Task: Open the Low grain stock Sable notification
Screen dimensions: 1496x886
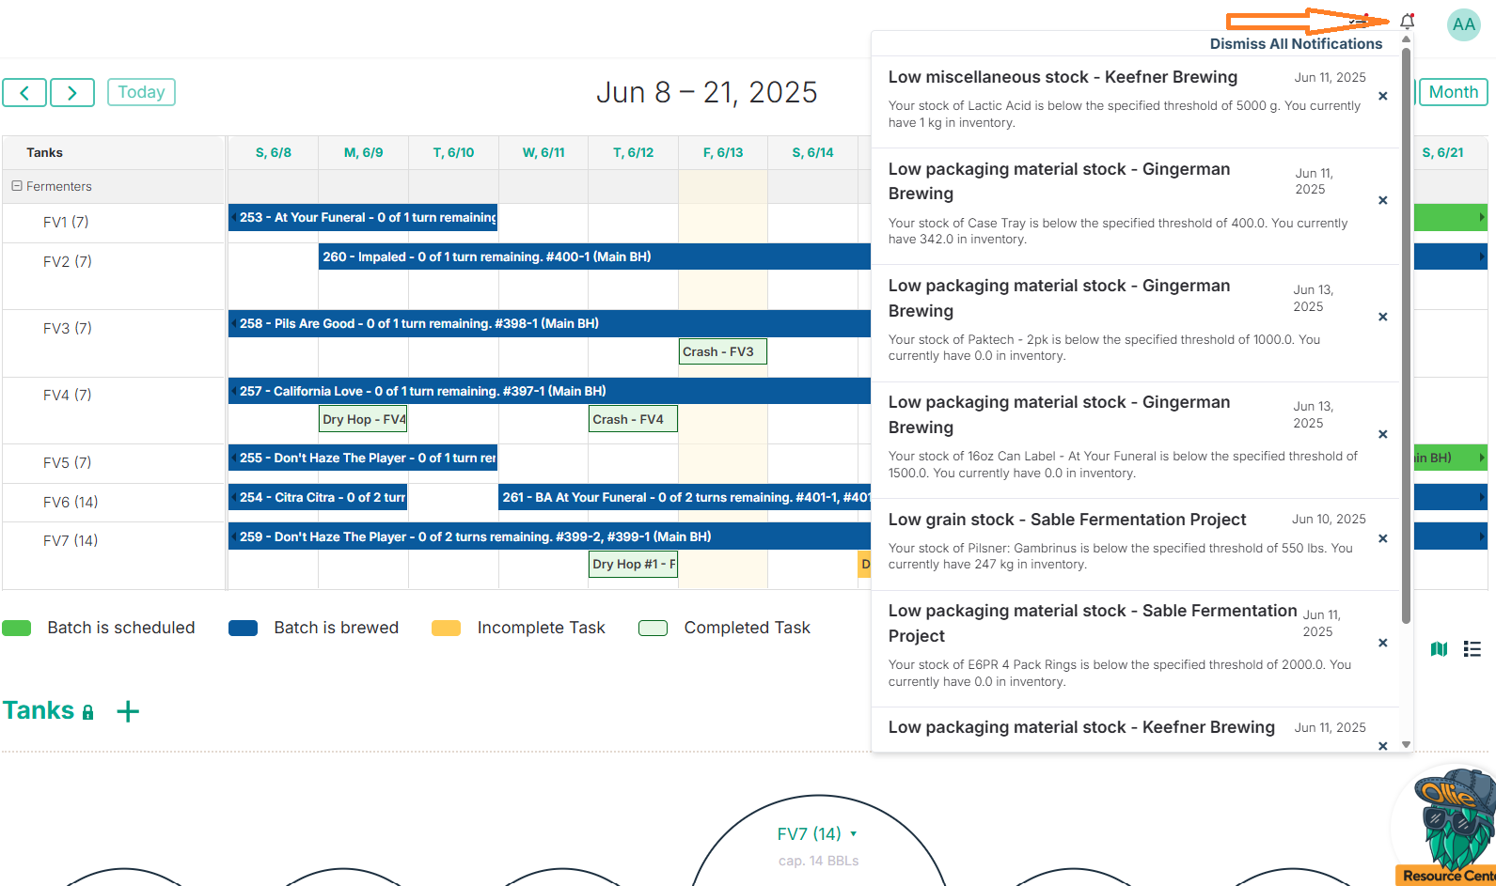Action: click(1135, 544)
